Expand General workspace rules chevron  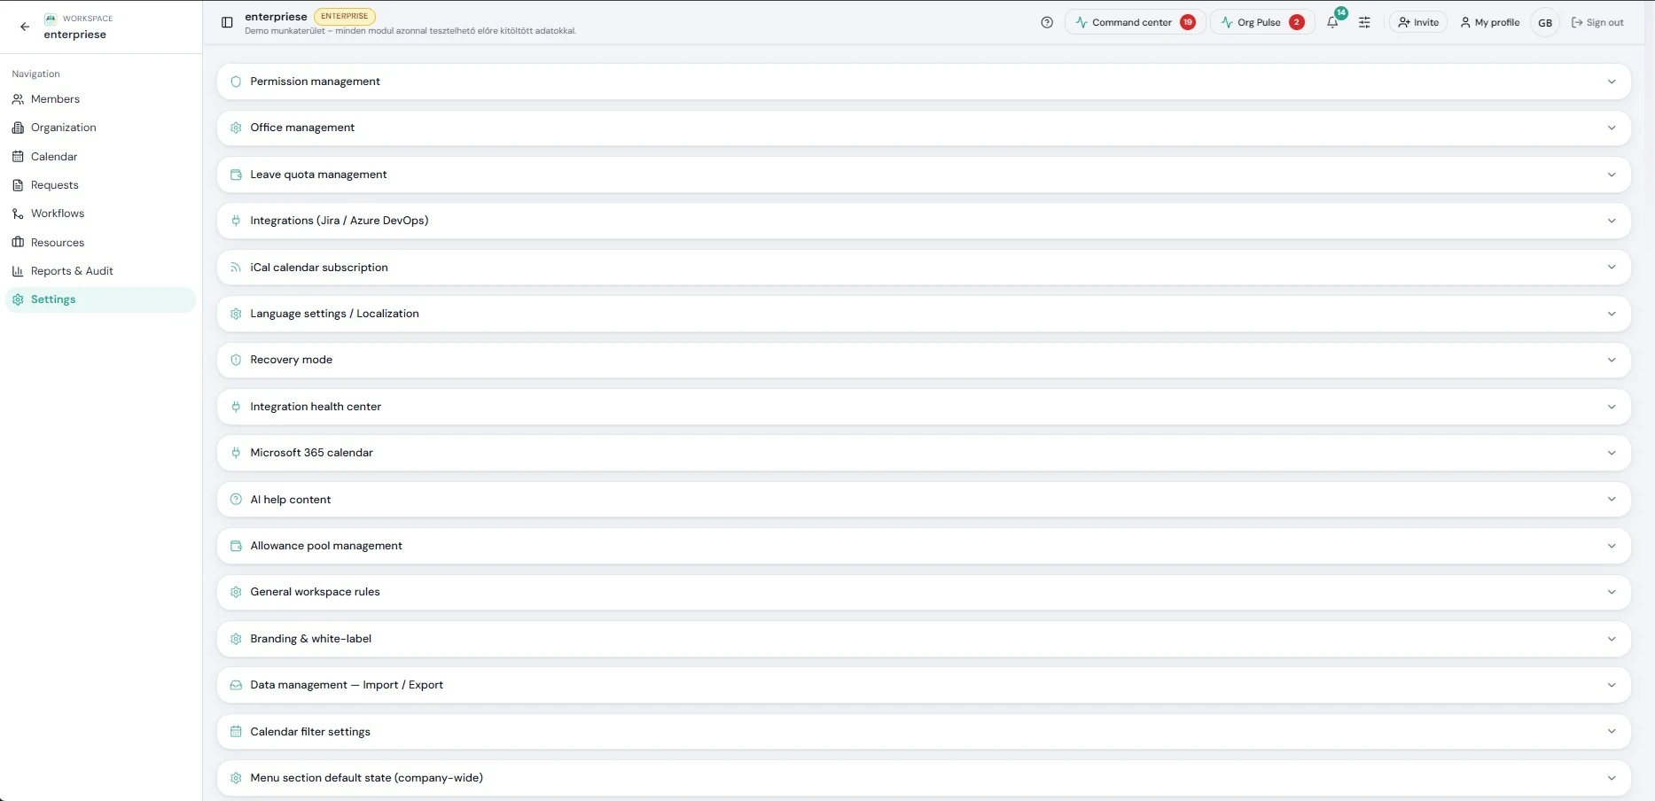(1612, 592)
